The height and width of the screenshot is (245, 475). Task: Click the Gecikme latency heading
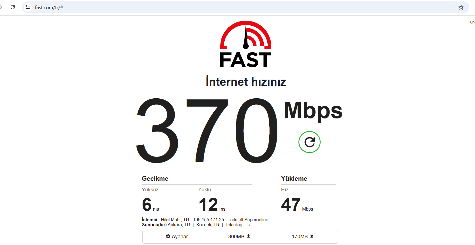pyautogui.click(x=155, y=179)
